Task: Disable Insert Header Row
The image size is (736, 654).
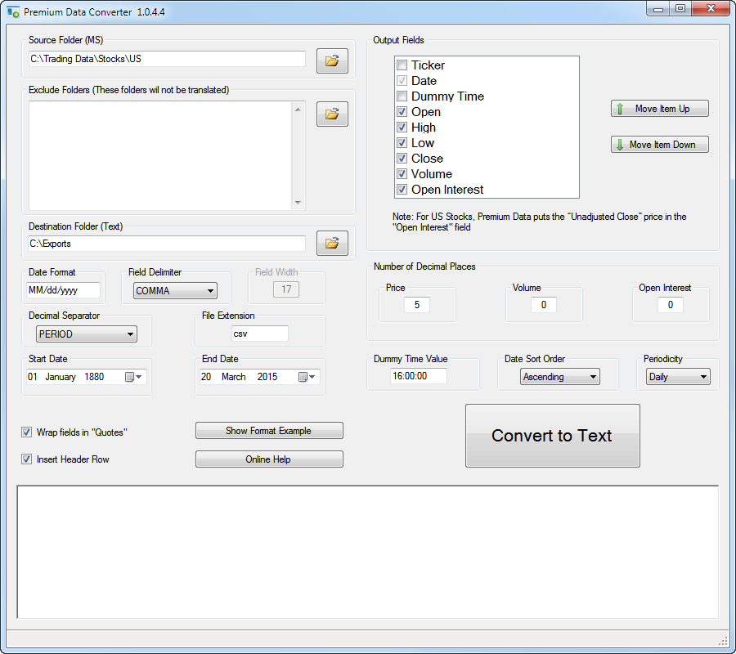Action: tap(27, 459)
